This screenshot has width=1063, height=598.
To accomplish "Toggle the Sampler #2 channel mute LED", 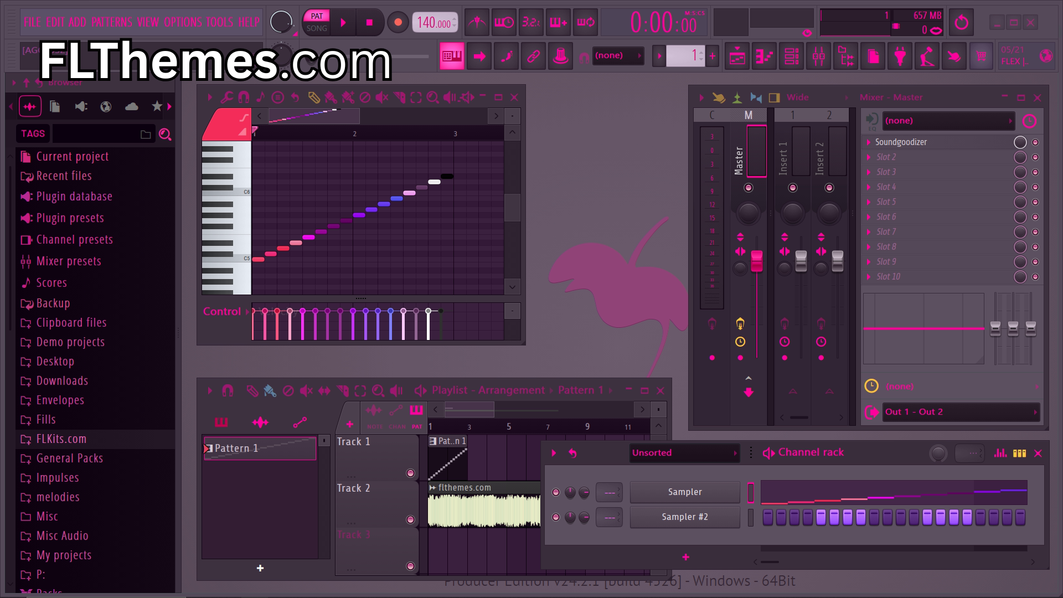I will point(556,517).
